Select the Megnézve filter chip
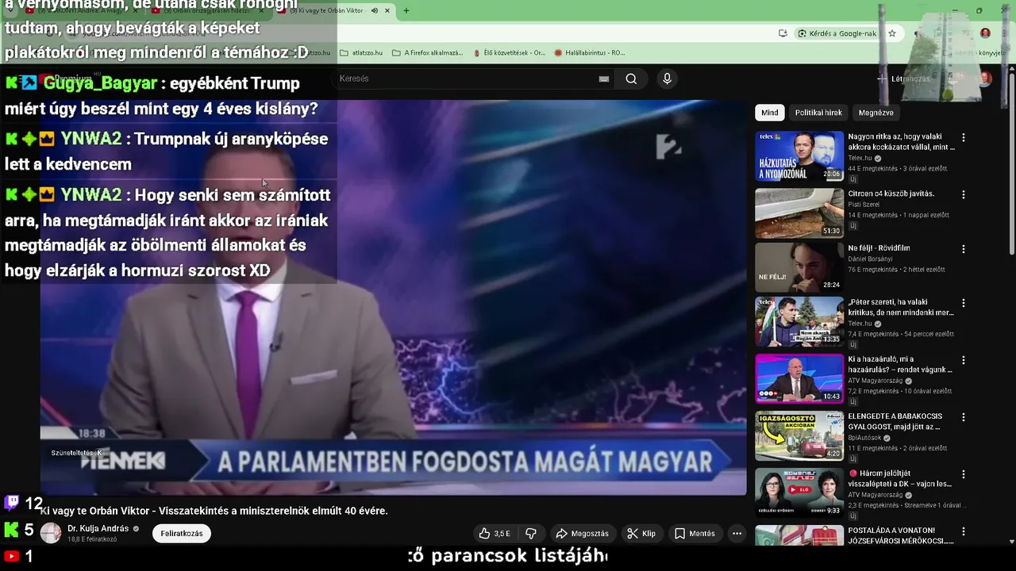 click(x=876, y=113)
